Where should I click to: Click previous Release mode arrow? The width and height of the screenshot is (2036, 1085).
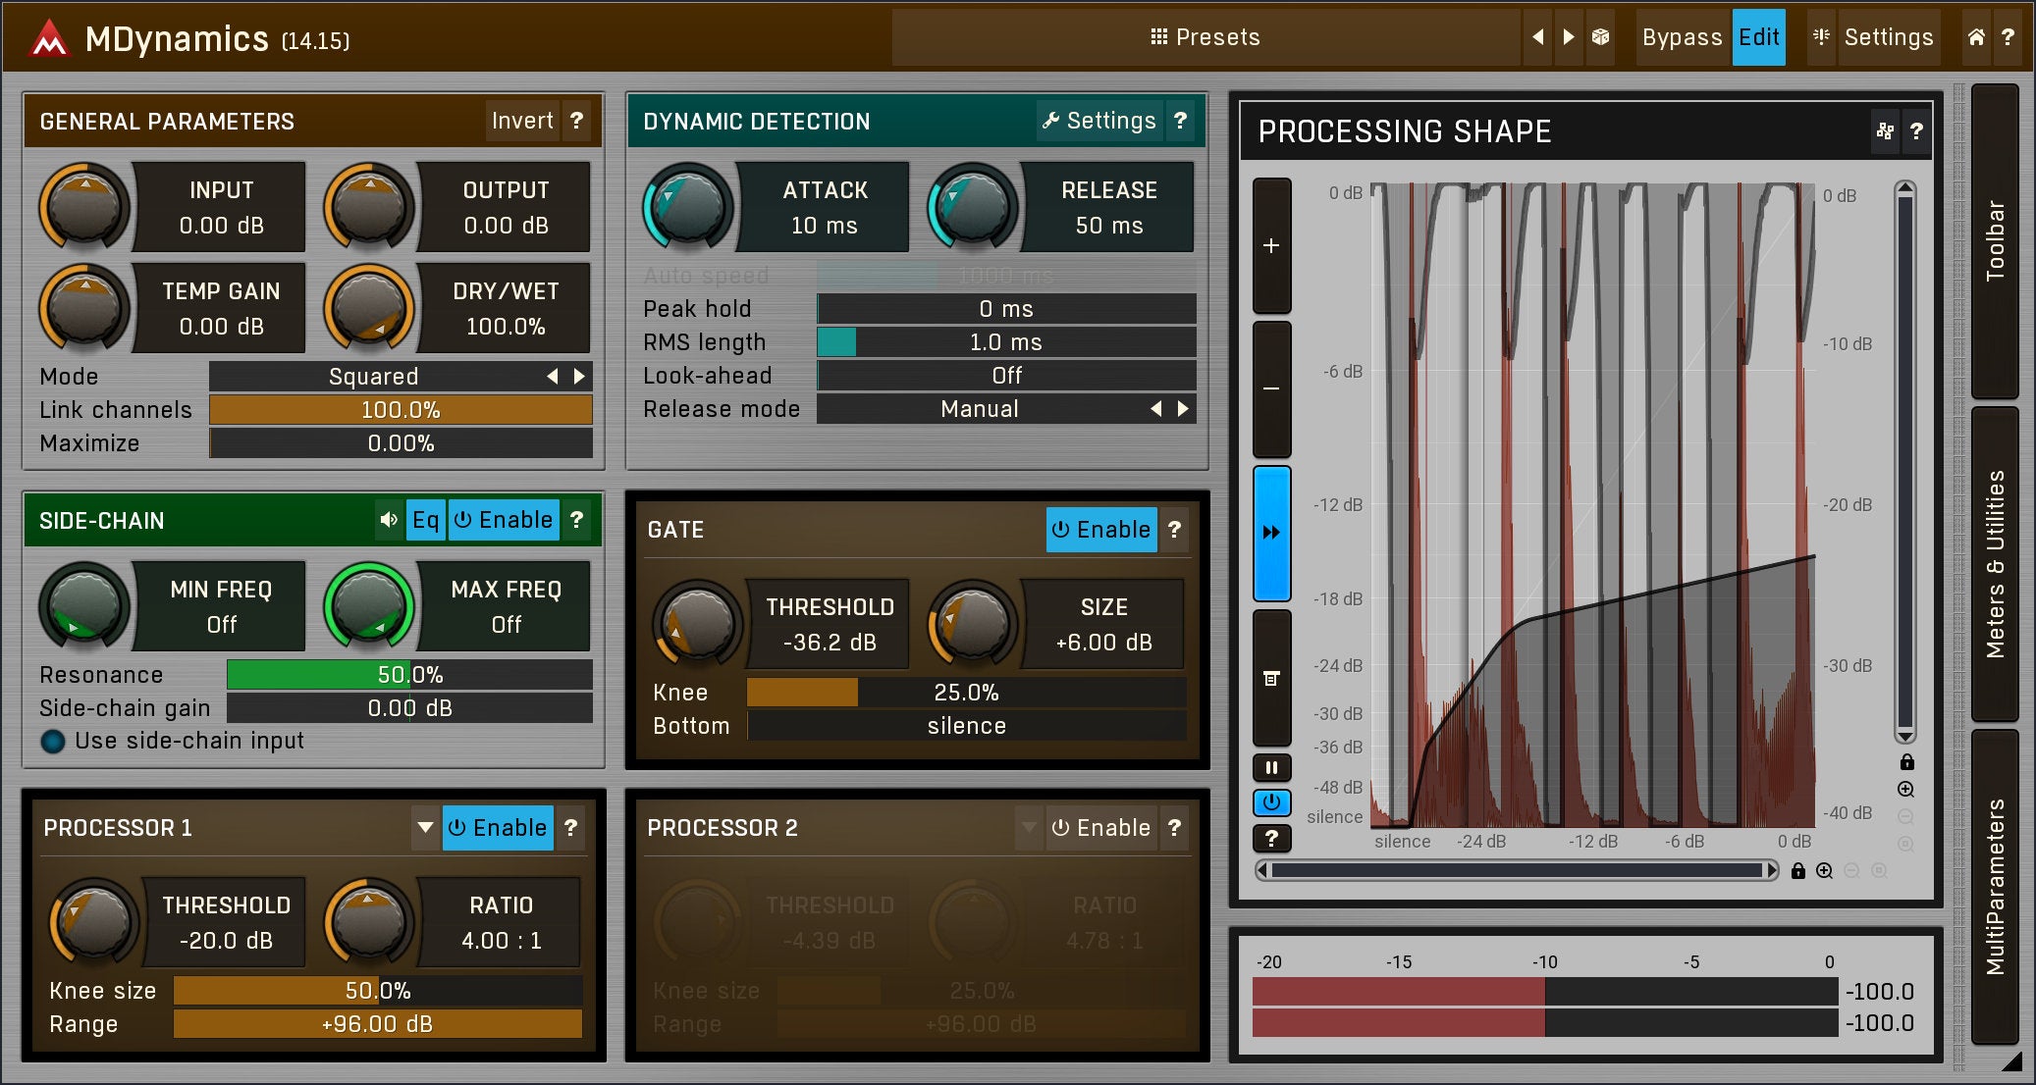click(1156, 409)
